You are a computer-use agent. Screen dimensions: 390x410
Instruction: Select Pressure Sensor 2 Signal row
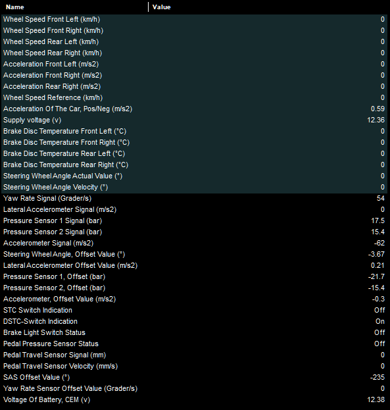[x=195, y=232]
